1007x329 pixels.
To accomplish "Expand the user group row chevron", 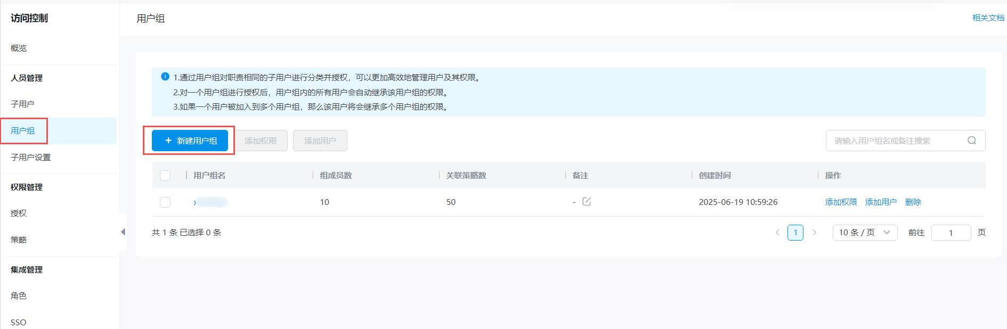I will [195, 202].
